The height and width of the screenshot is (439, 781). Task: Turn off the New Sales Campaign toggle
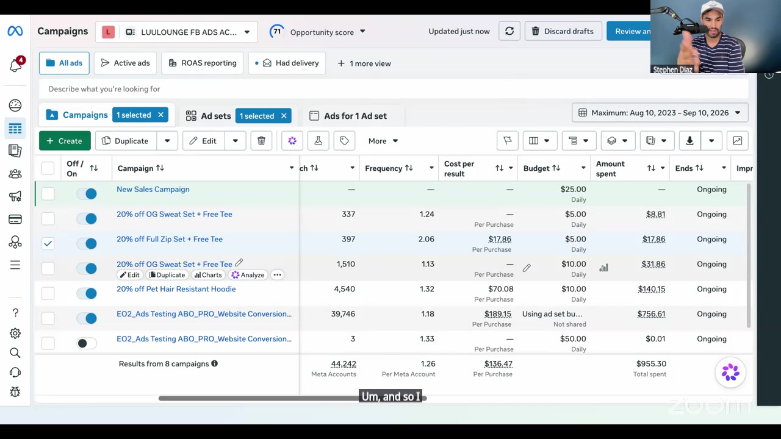click(87, 194)
